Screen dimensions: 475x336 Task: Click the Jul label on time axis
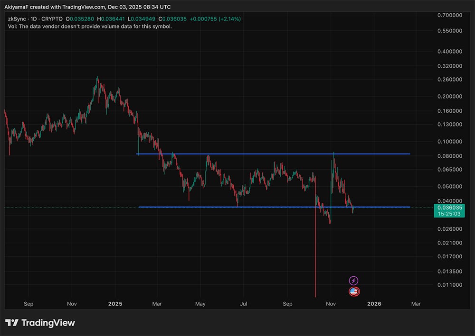pyautogui.click(x=244, y=303)
